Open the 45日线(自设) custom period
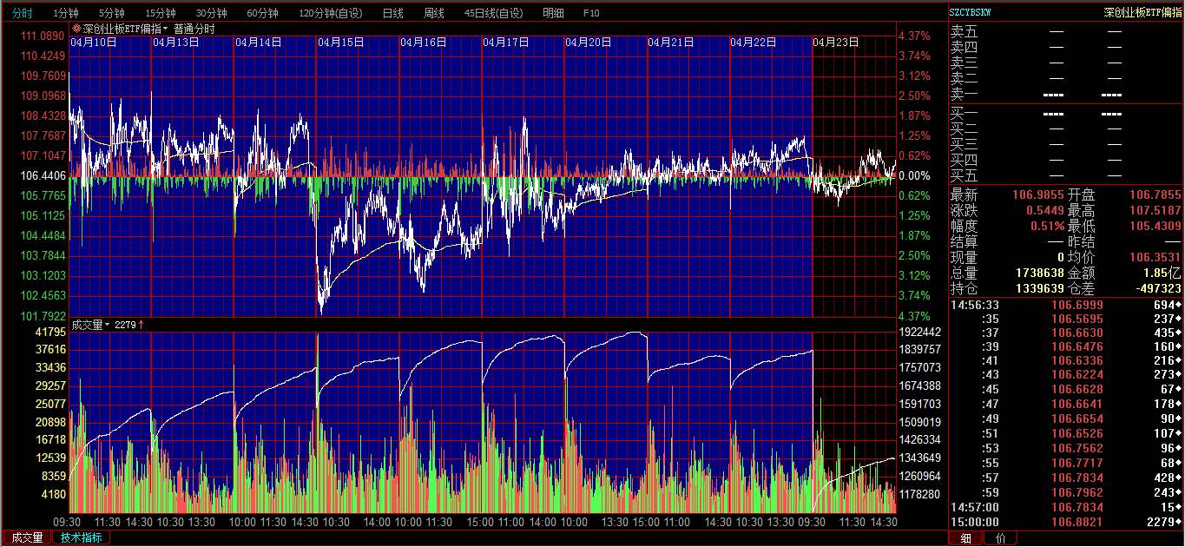 tap(493, 13)
